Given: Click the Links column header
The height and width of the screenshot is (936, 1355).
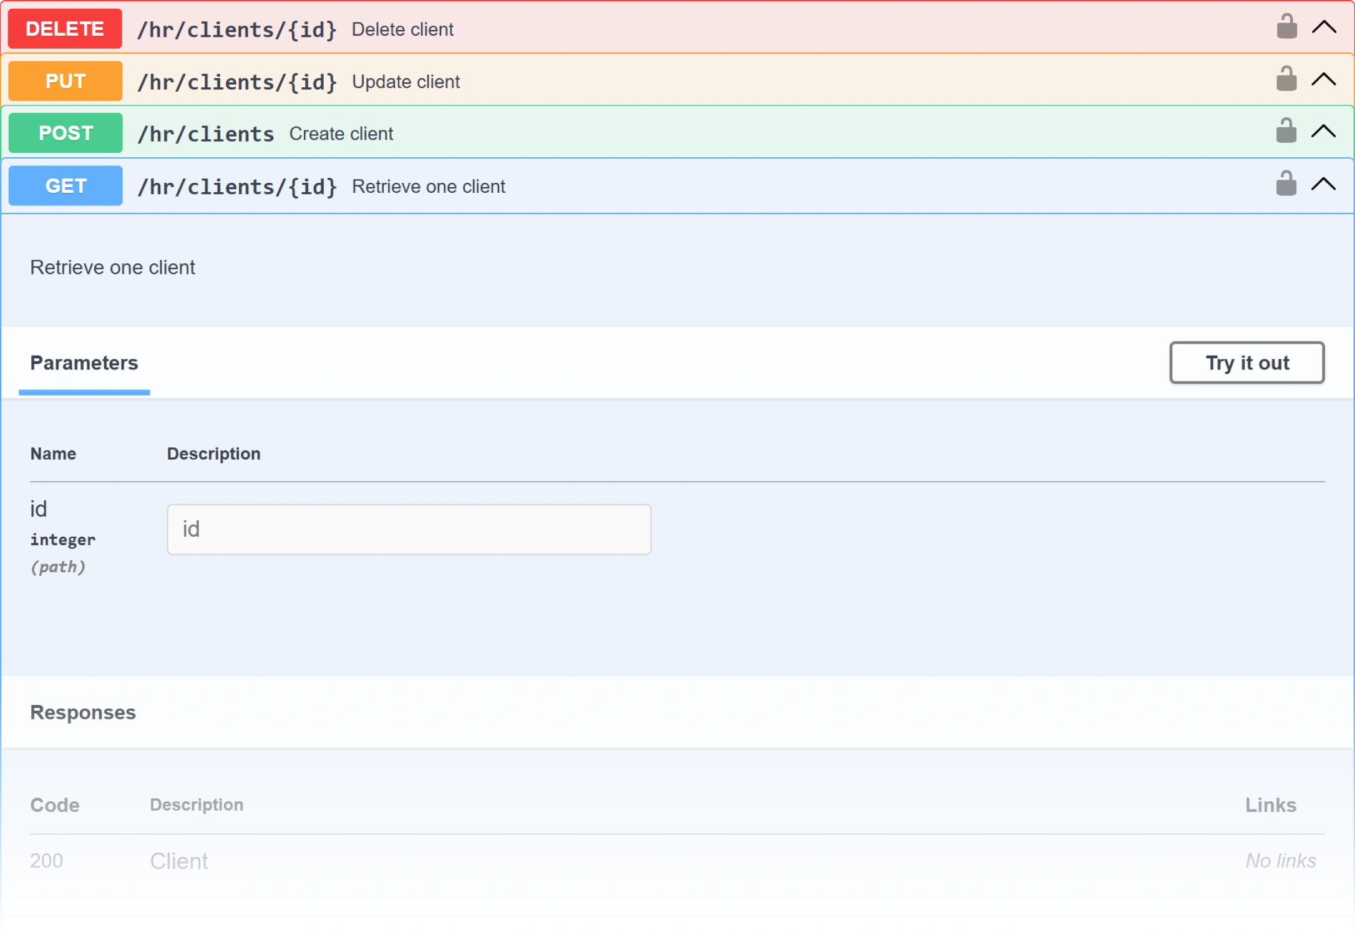Looking at the screenshot, I should [1271, 805].
